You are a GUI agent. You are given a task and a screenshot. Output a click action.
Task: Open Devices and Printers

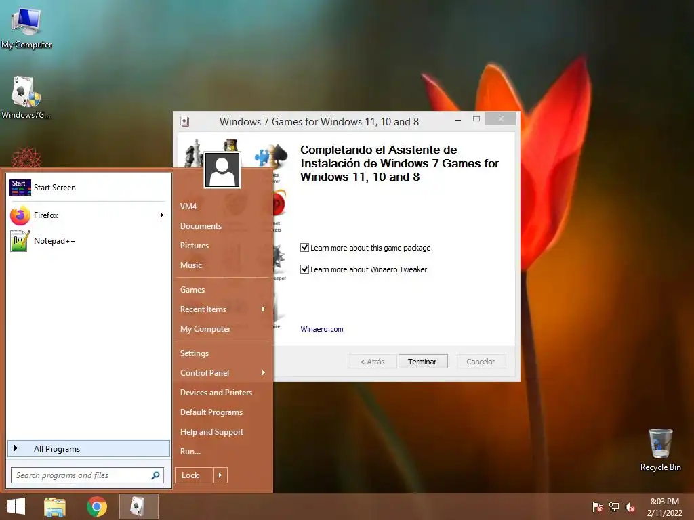pos(216,393)
